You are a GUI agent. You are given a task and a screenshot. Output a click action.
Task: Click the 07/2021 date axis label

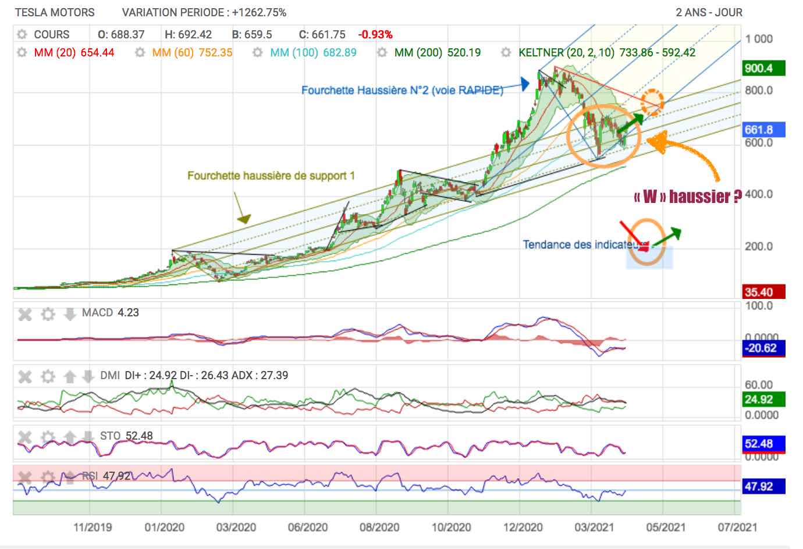[737, 527]
